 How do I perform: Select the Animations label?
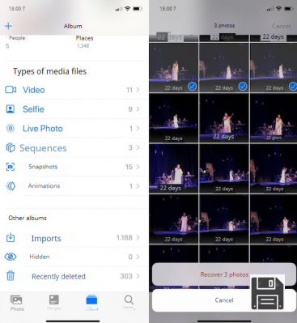tap(44, 186)
